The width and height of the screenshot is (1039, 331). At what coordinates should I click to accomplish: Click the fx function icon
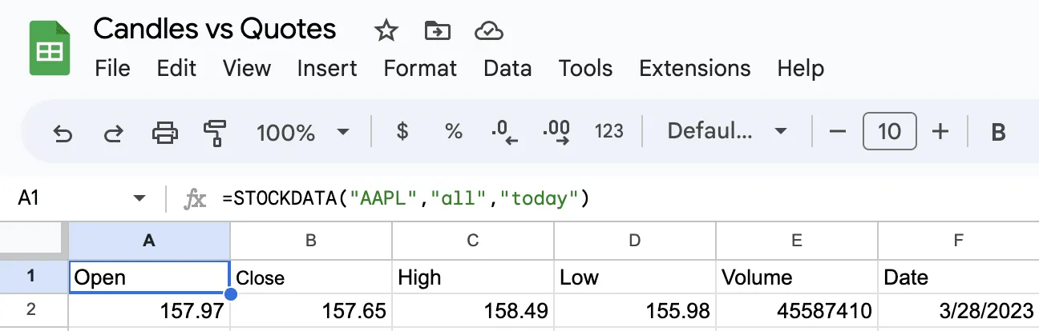[x=195, y=198]
